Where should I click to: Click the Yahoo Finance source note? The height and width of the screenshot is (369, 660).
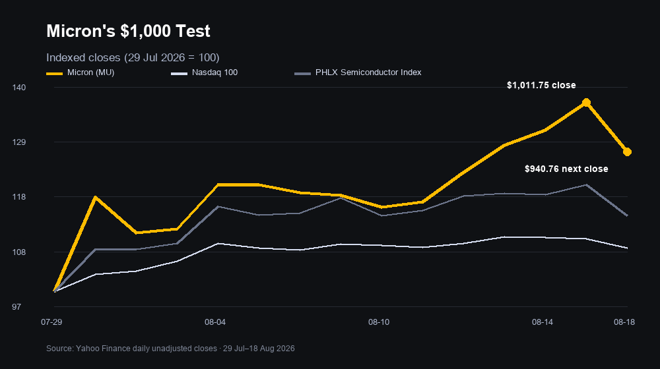[170, 349]
